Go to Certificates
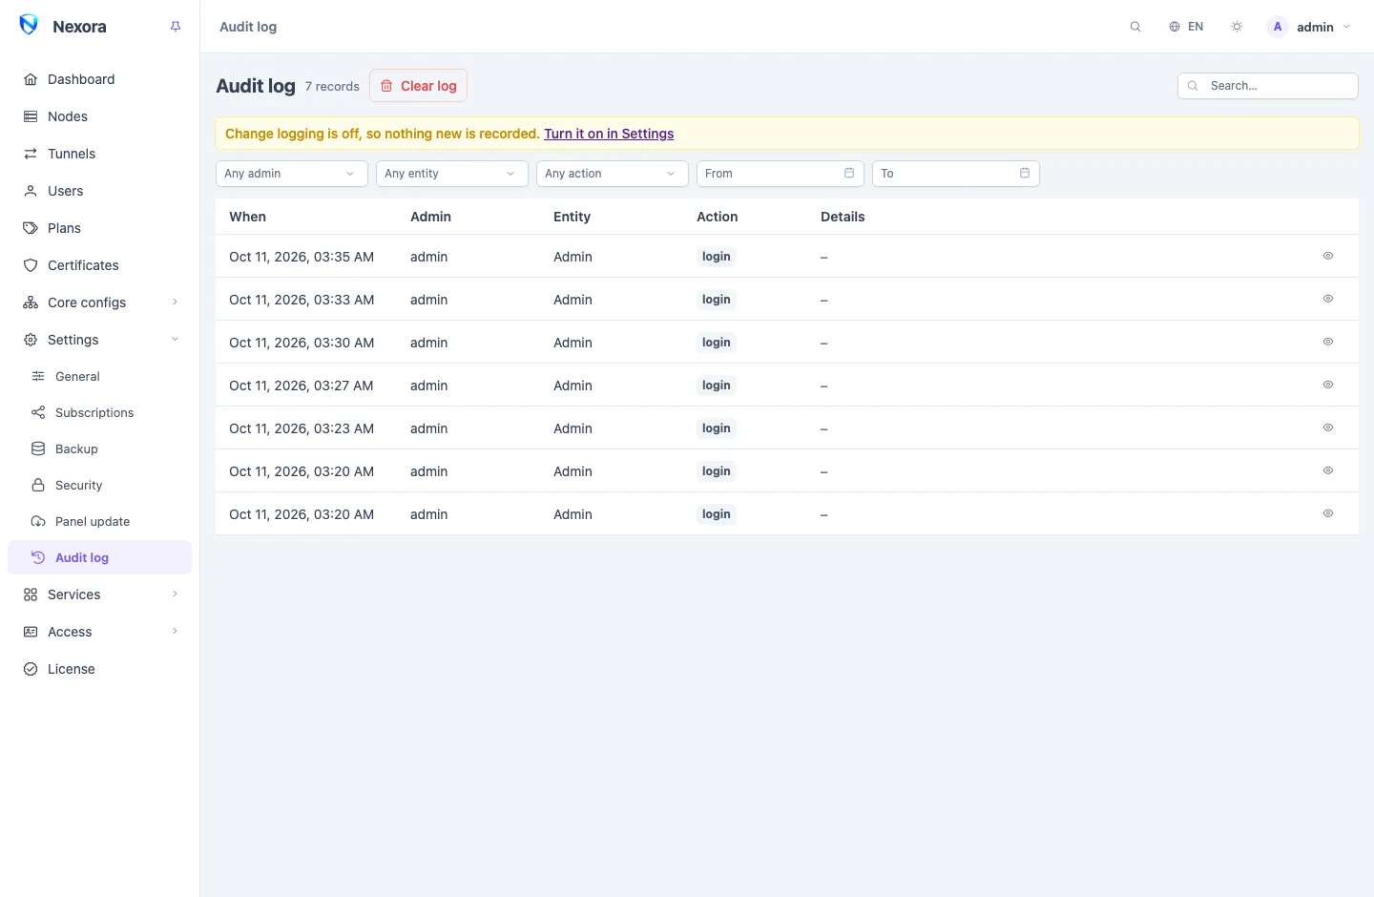Viewport: 1374px width, 897px height. click(100, 265)
